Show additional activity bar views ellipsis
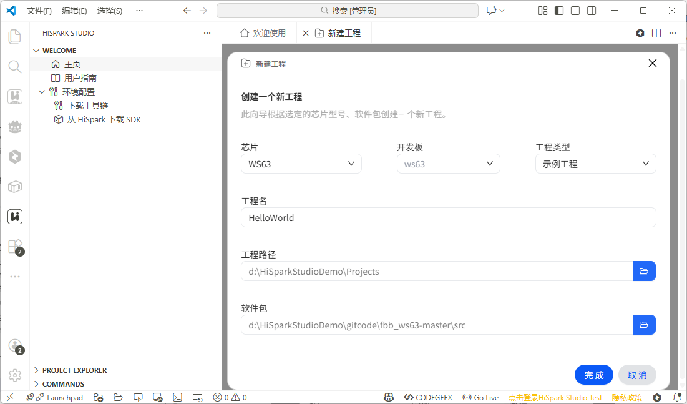The width and height of the screenshot is (687, 404). coord(15,277)
